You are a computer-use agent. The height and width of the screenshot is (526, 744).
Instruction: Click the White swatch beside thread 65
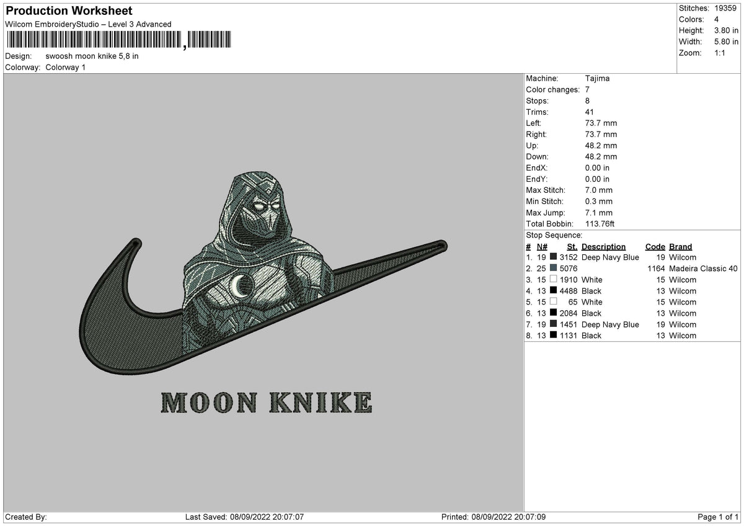point(552,302)
